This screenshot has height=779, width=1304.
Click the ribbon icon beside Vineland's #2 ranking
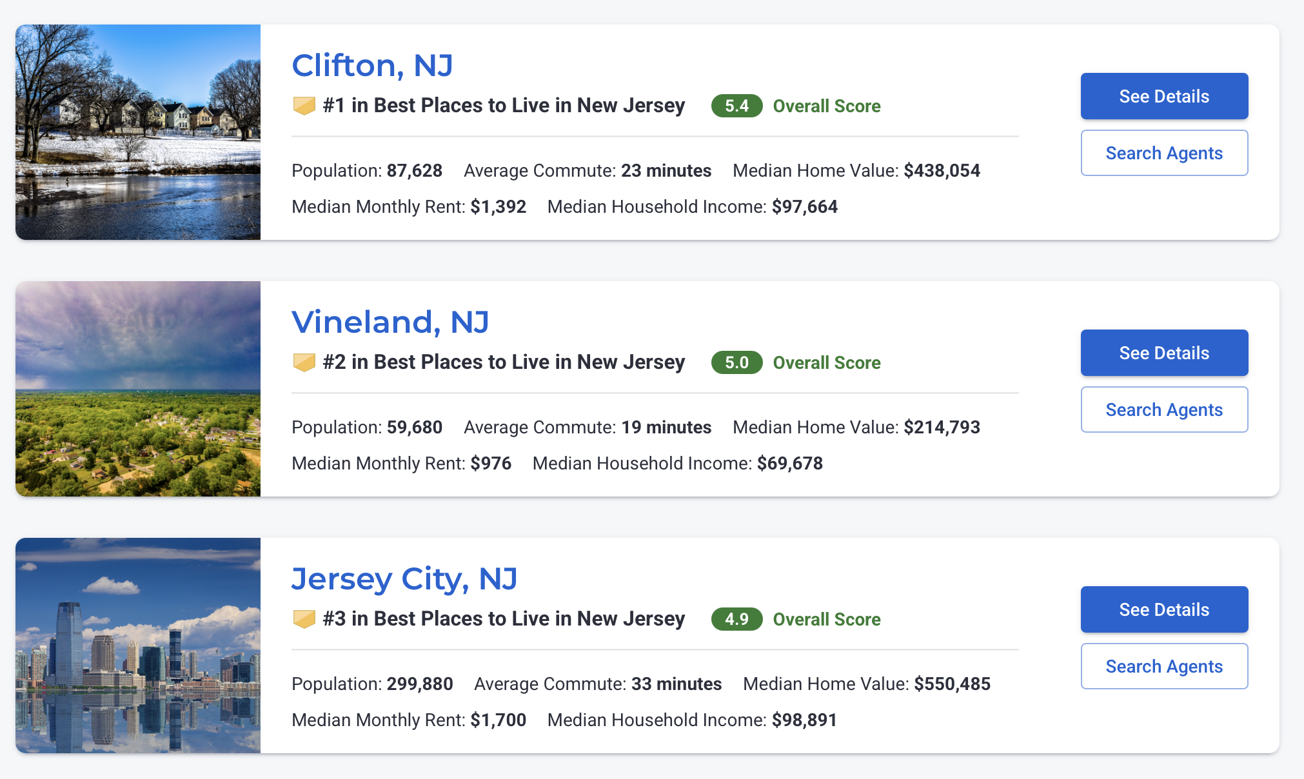304,362
